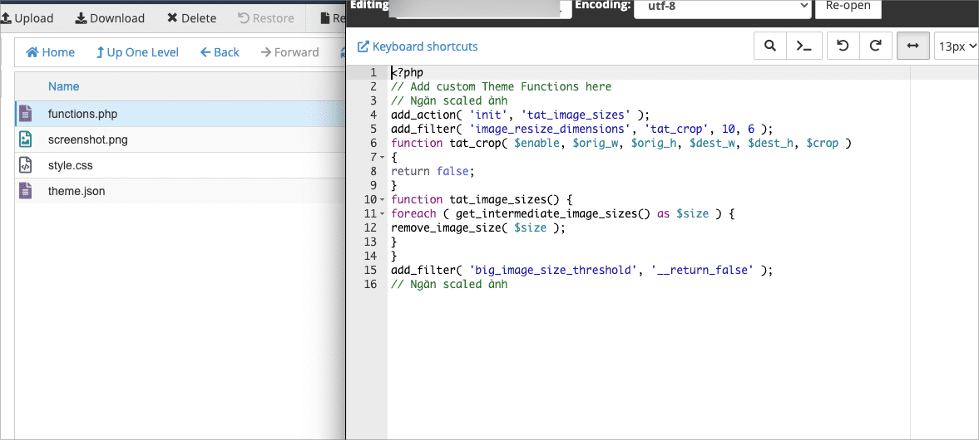Click the Download toolbar button

pyautogui.click(x=110, y=17)
